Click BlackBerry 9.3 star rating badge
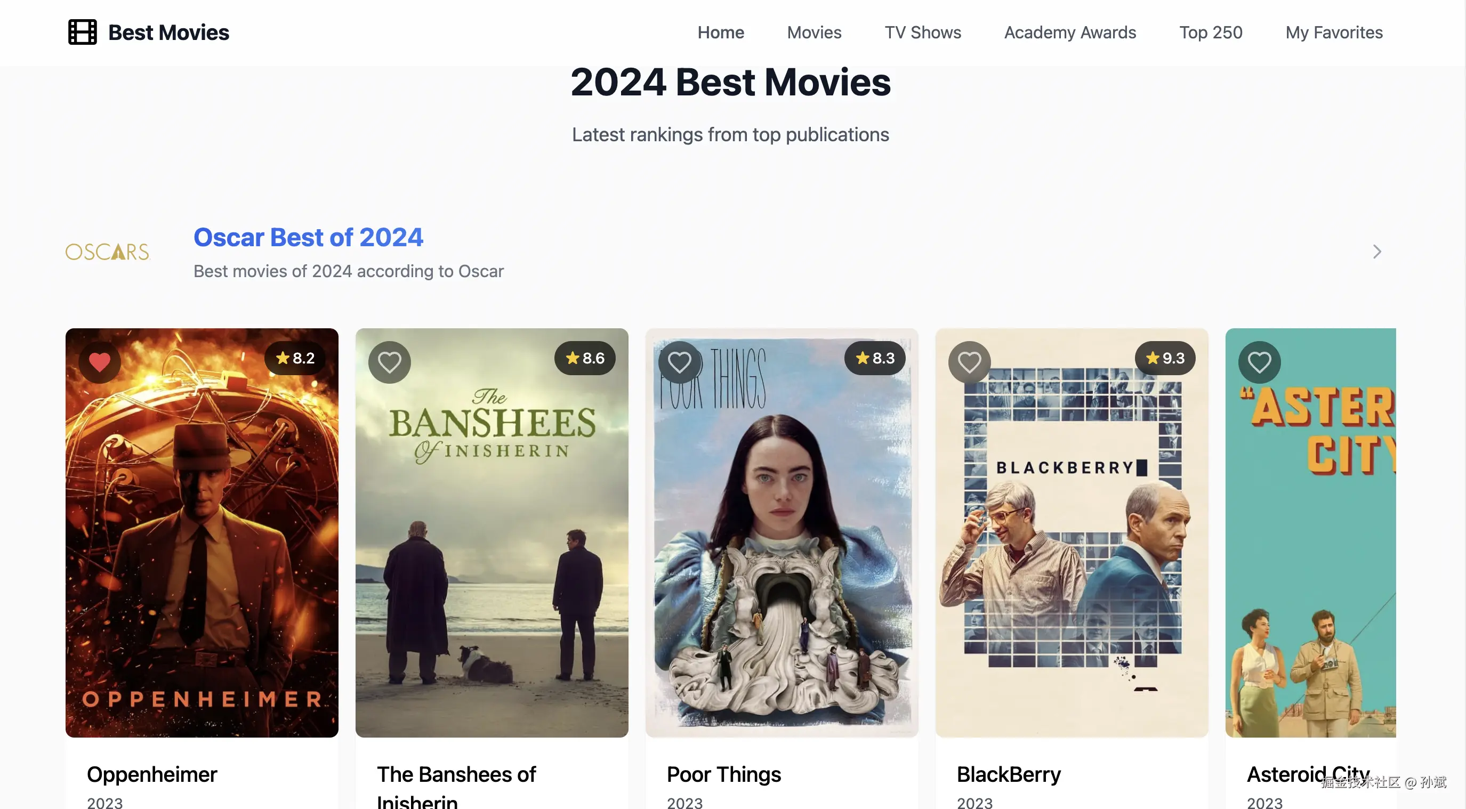The width and height of the screenshot is (1466, 809). click(x=1165, y=358)
